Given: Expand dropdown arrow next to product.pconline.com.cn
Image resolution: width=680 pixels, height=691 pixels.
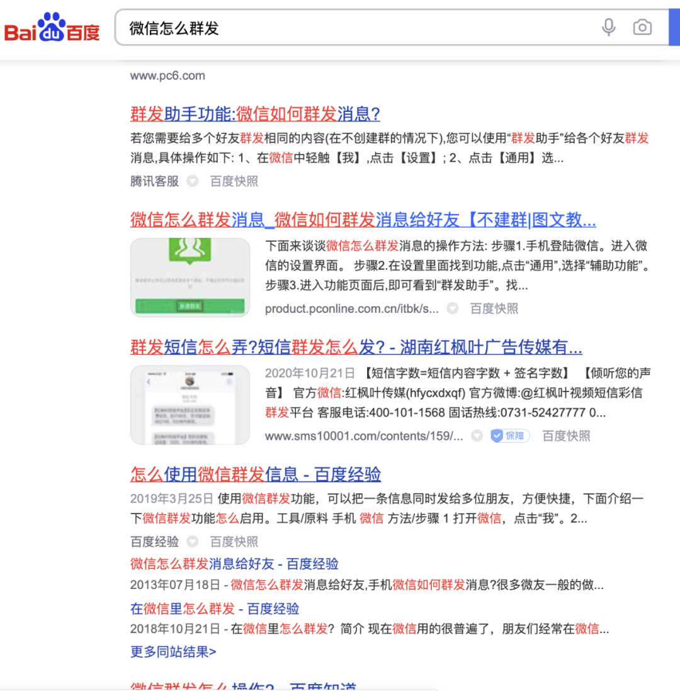Looking at the screenshot, I should [x=453, y=308].
